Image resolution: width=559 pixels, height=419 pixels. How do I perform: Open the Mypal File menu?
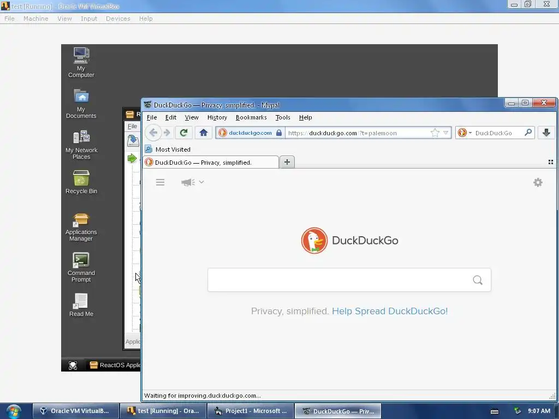(152, 117)
